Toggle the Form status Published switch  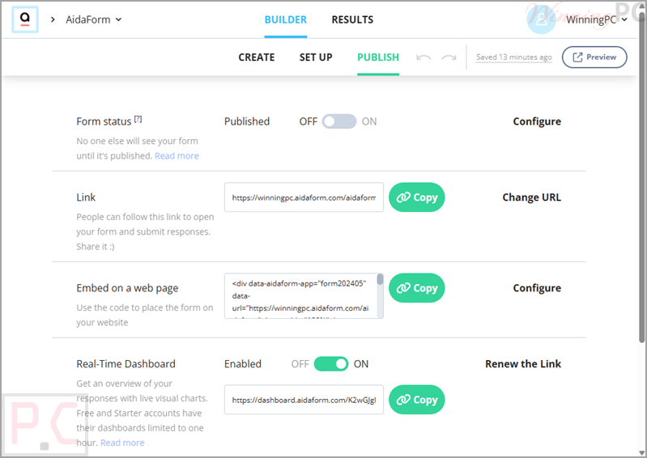(x=338, y=121)
